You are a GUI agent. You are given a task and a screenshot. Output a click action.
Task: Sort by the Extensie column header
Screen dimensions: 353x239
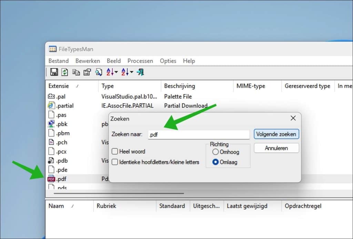pyautogui.click(x=72, y=86)
